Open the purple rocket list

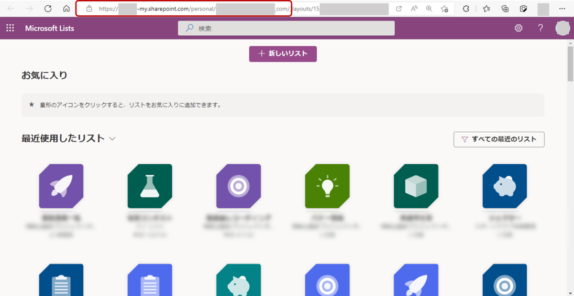(x=61, y=186)
